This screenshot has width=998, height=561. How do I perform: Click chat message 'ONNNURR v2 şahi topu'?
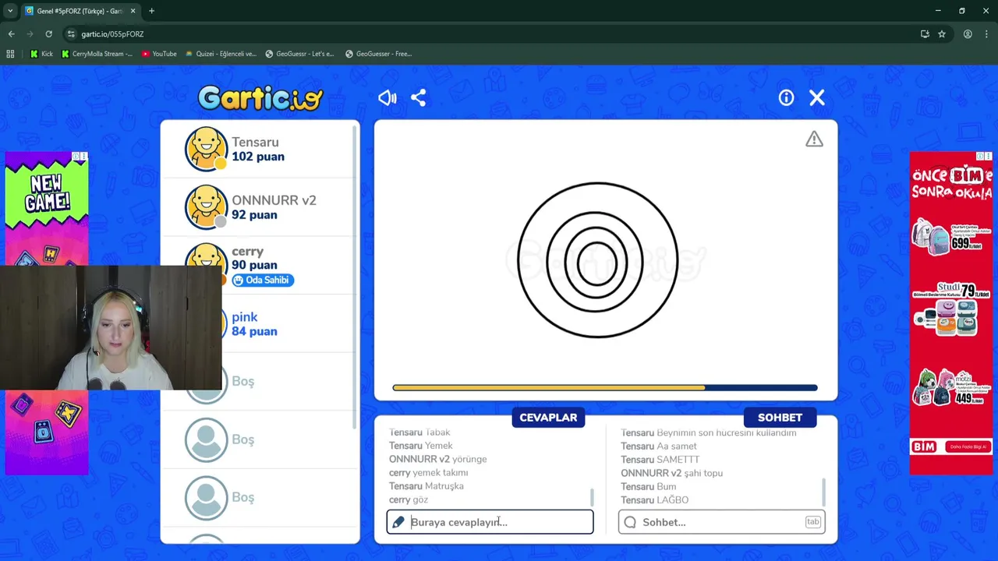pos(671,473)
